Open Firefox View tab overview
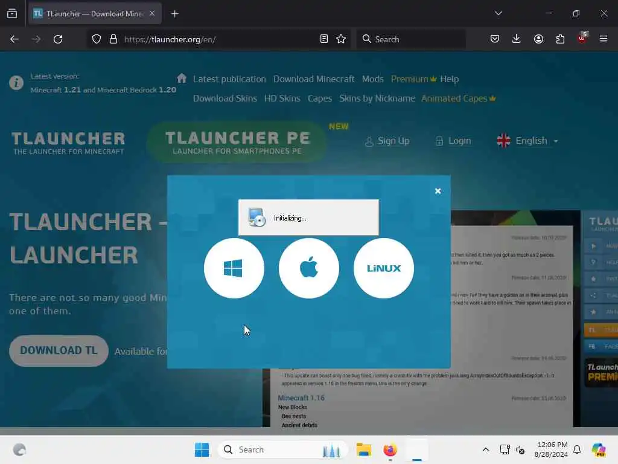The image size is (618, 464). pyautogui.click(x=12, y=14)
